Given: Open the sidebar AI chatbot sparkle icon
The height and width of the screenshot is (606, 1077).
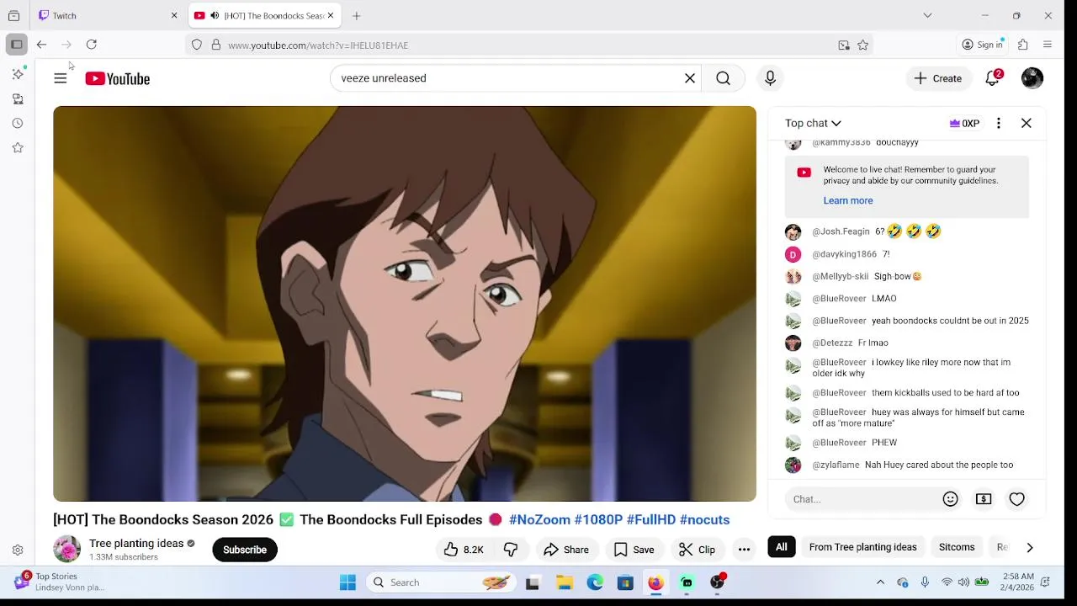Looking at the screenshot, I should click(x=17, y=74).
